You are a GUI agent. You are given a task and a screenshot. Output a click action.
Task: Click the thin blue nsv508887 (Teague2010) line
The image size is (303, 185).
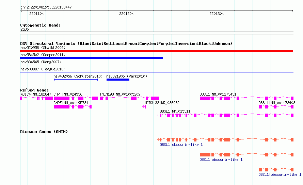[157, 72]
